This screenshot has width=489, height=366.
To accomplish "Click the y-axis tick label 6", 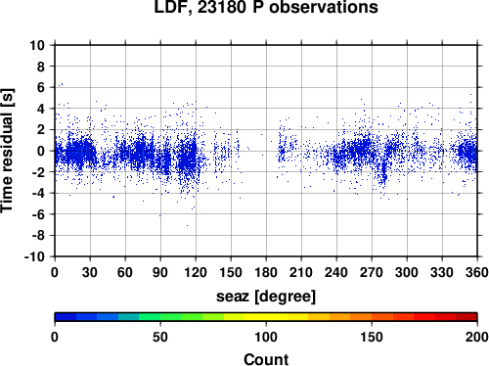I will click(x=41, y=87).
